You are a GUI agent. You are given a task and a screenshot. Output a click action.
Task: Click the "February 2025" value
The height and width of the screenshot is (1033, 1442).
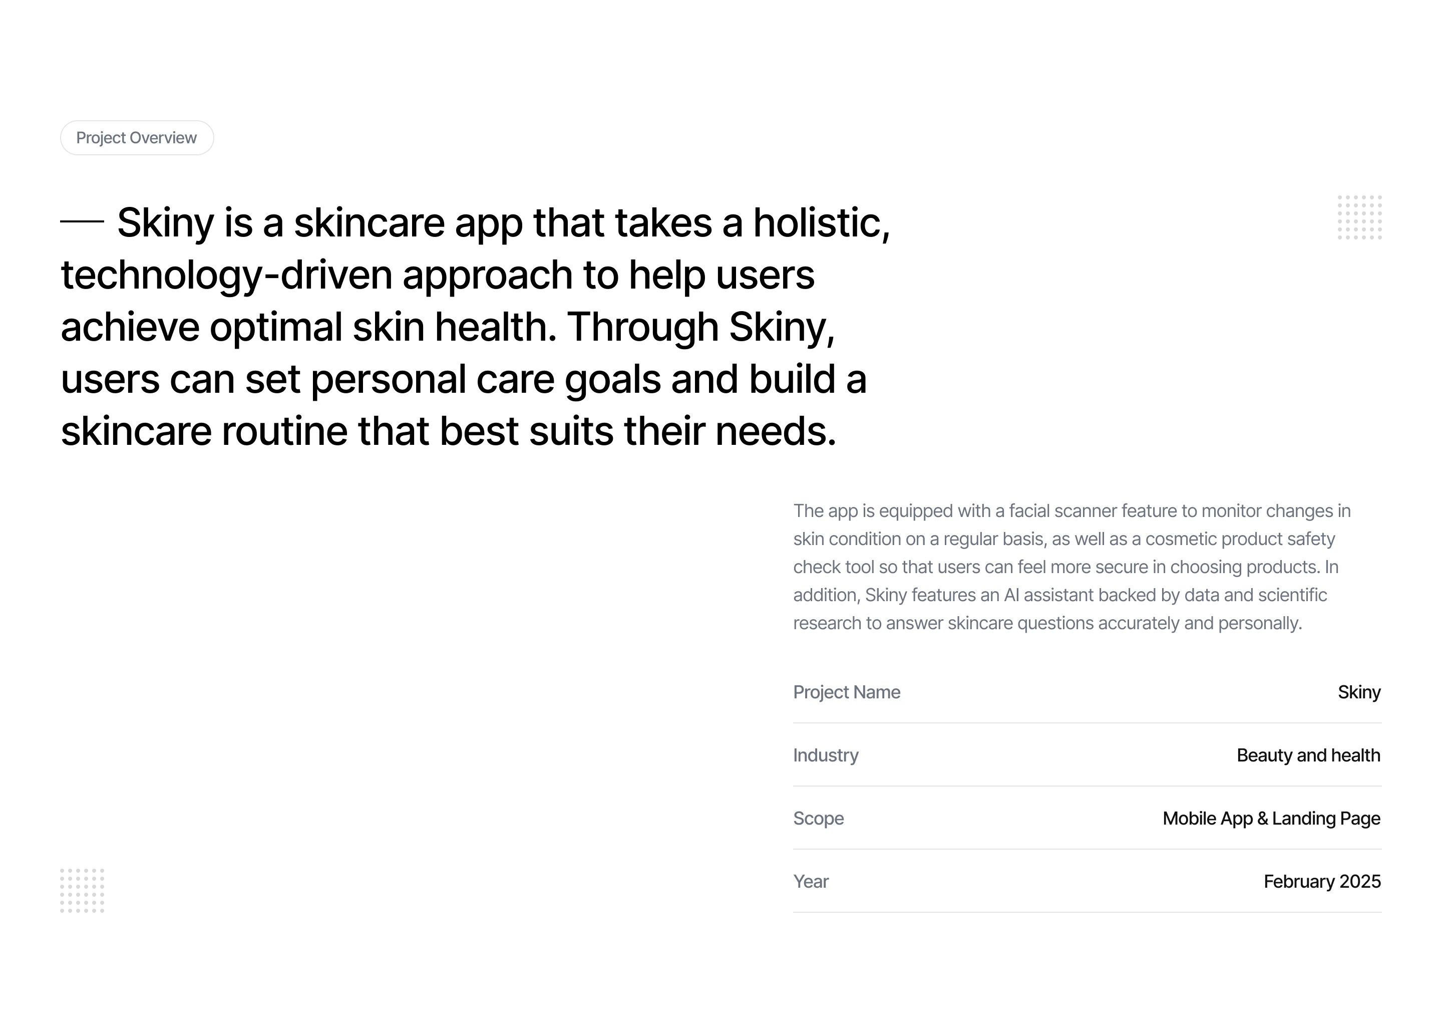pyautogui.click(x=1322, y=882)
